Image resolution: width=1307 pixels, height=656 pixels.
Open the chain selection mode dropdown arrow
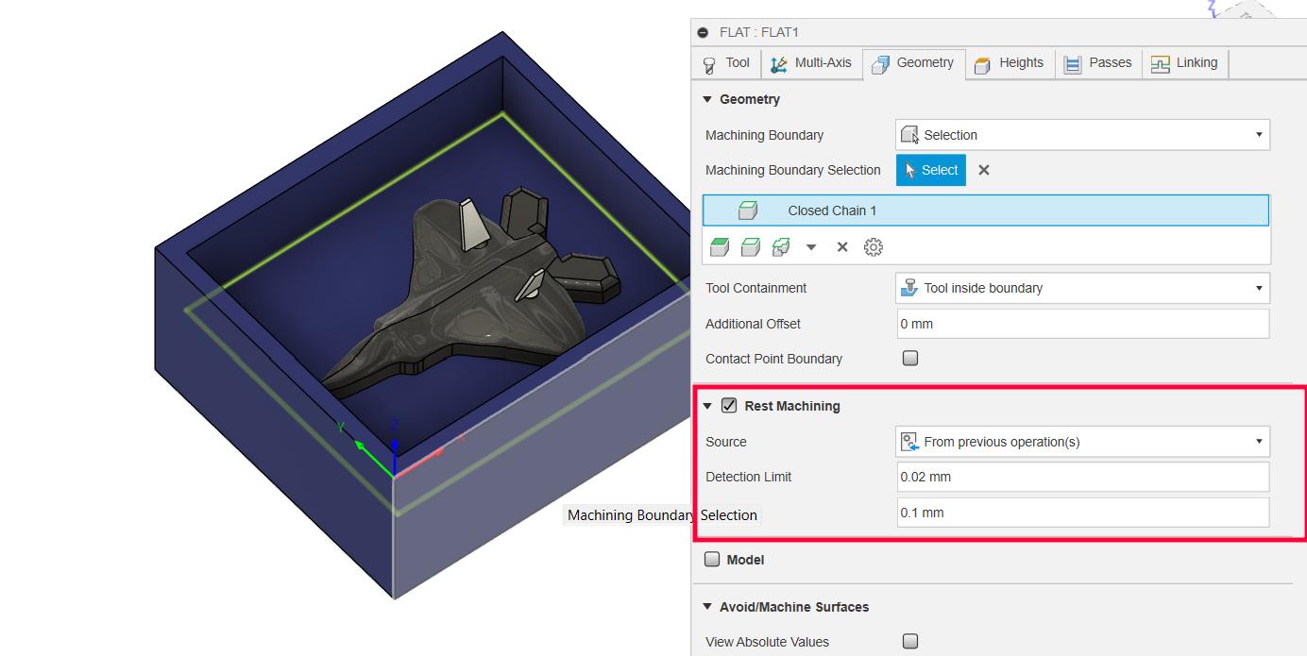tap(811, 247)
